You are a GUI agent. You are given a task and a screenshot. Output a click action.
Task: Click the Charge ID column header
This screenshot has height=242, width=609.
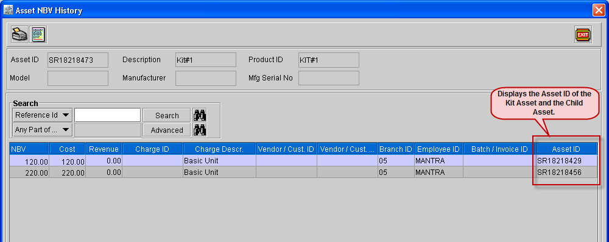(152, 149)
